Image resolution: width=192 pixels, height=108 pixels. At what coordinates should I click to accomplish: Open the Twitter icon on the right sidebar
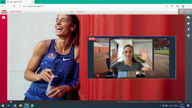[188, 23]
